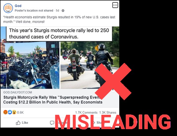View the 1.7K Comments list

[86, 113]
